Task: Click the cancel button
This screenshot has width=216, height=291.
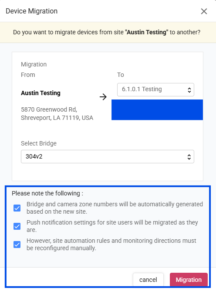Action: pos(148,280)
